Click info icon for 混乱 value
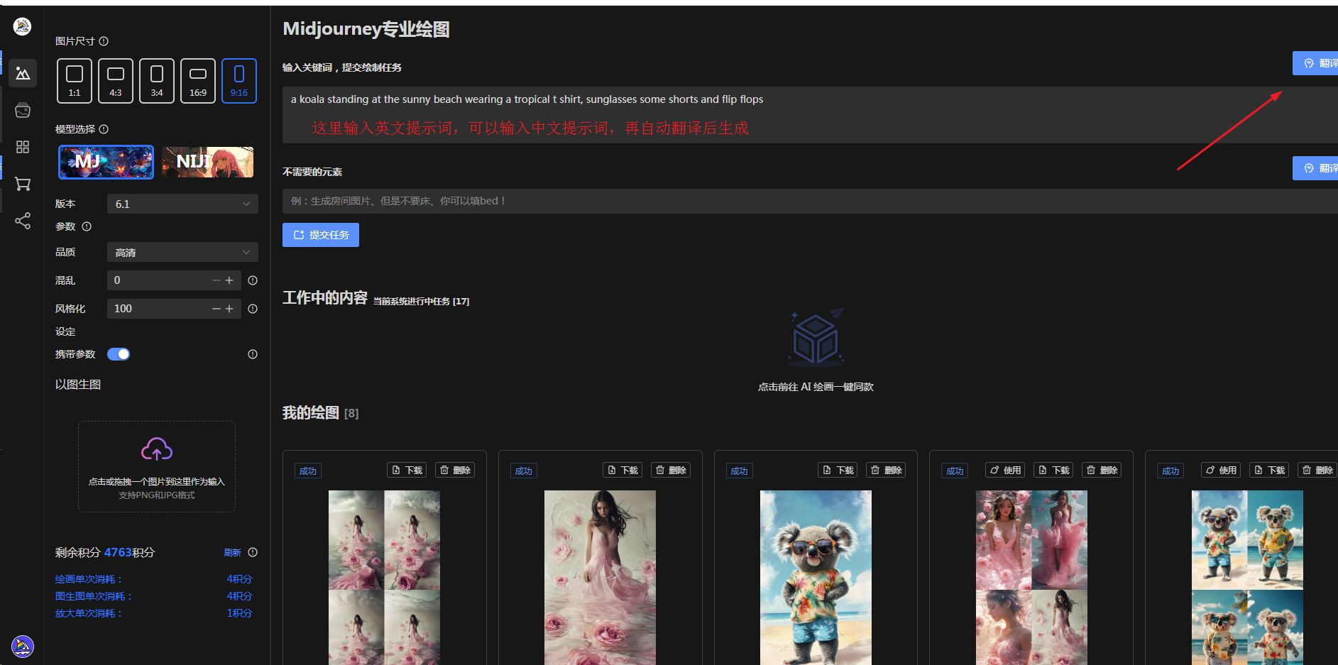1338x665 pixels. [x=253, y=280]
